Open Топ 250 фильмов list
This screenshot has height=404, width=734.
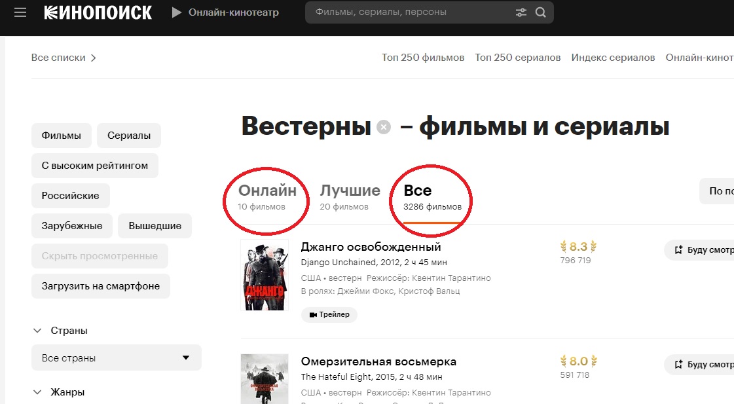pos(423,58)
